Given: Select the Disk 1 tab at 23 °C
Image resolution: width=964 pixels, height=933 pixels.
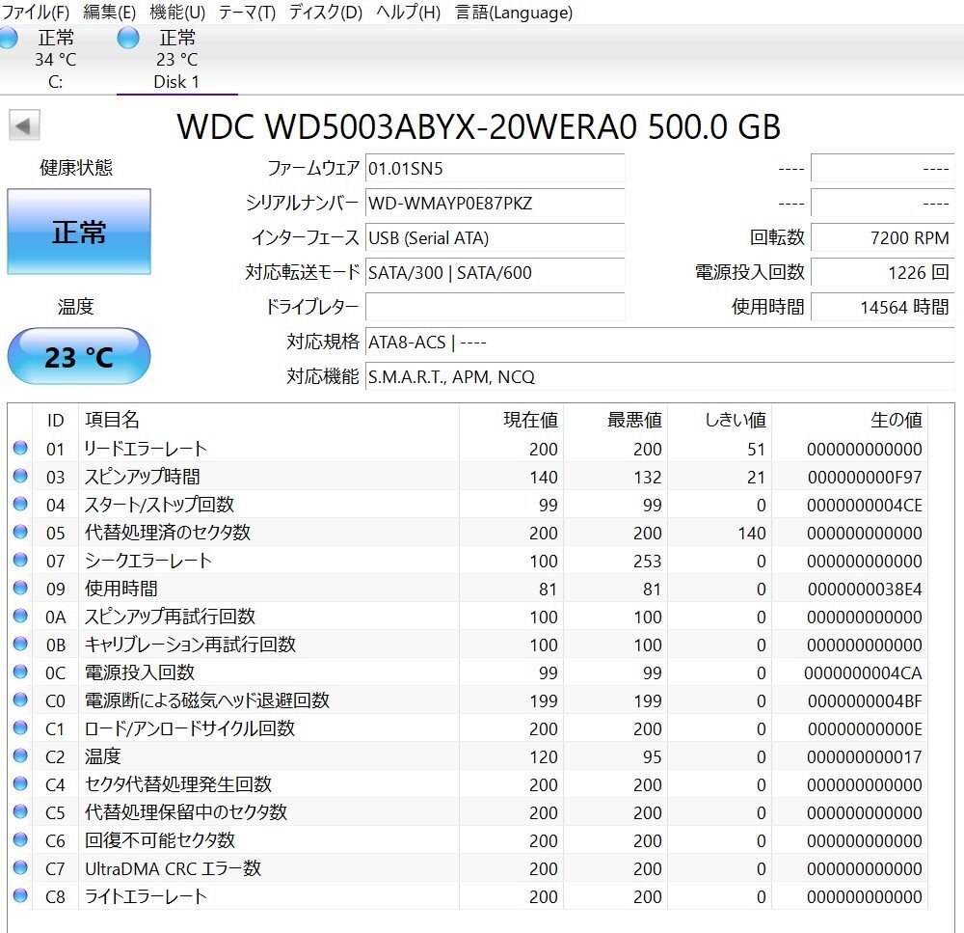Looking at the screenshot, I should coord(177,59).
